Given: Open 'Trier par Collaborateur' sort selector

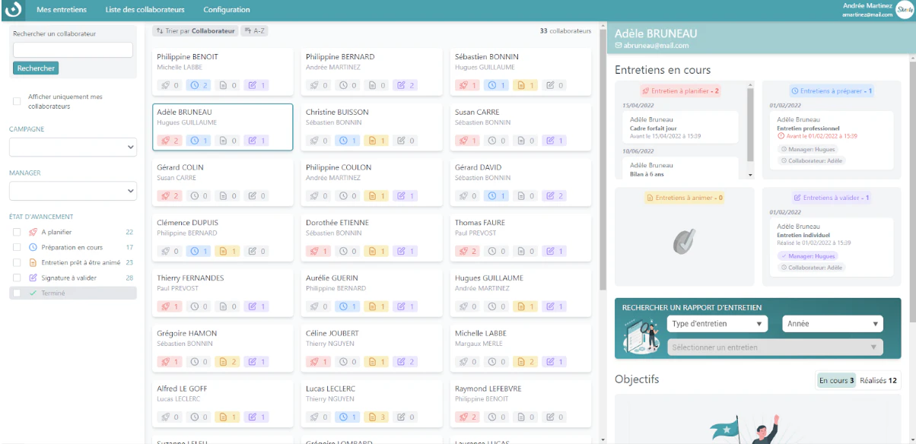Looking at the screenshot, I should (195, 31).
